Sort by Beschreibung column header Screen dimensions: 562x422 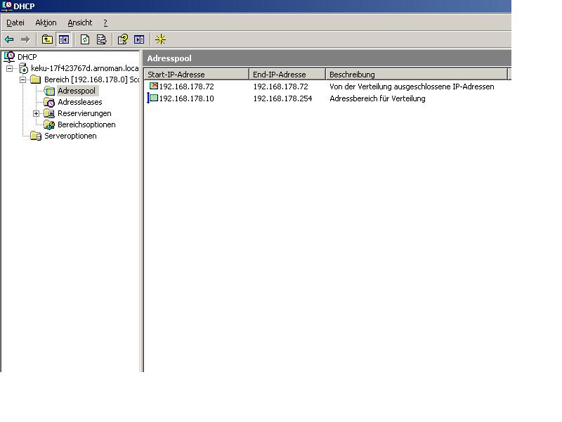[417, 75]
